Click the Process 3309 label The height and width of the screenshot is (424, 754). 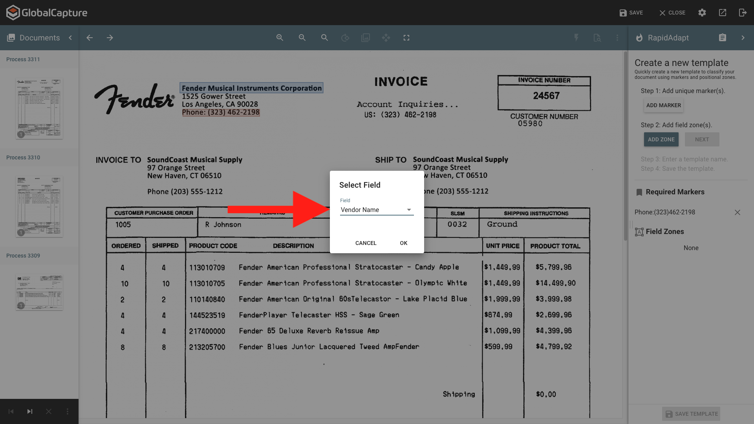click(23, 256)
